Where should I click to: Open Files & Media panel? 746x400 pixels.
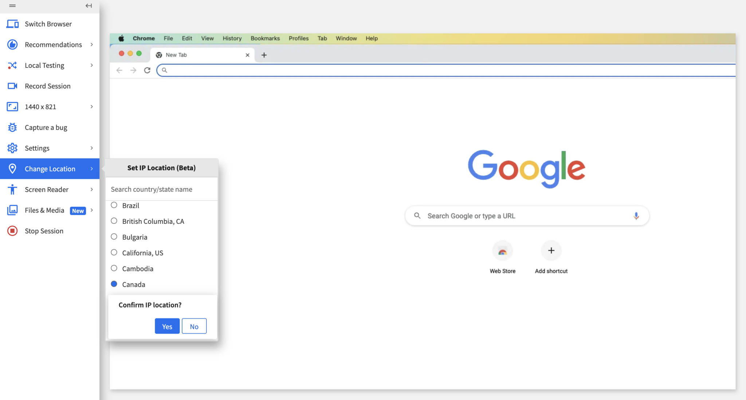click(12, 210)
